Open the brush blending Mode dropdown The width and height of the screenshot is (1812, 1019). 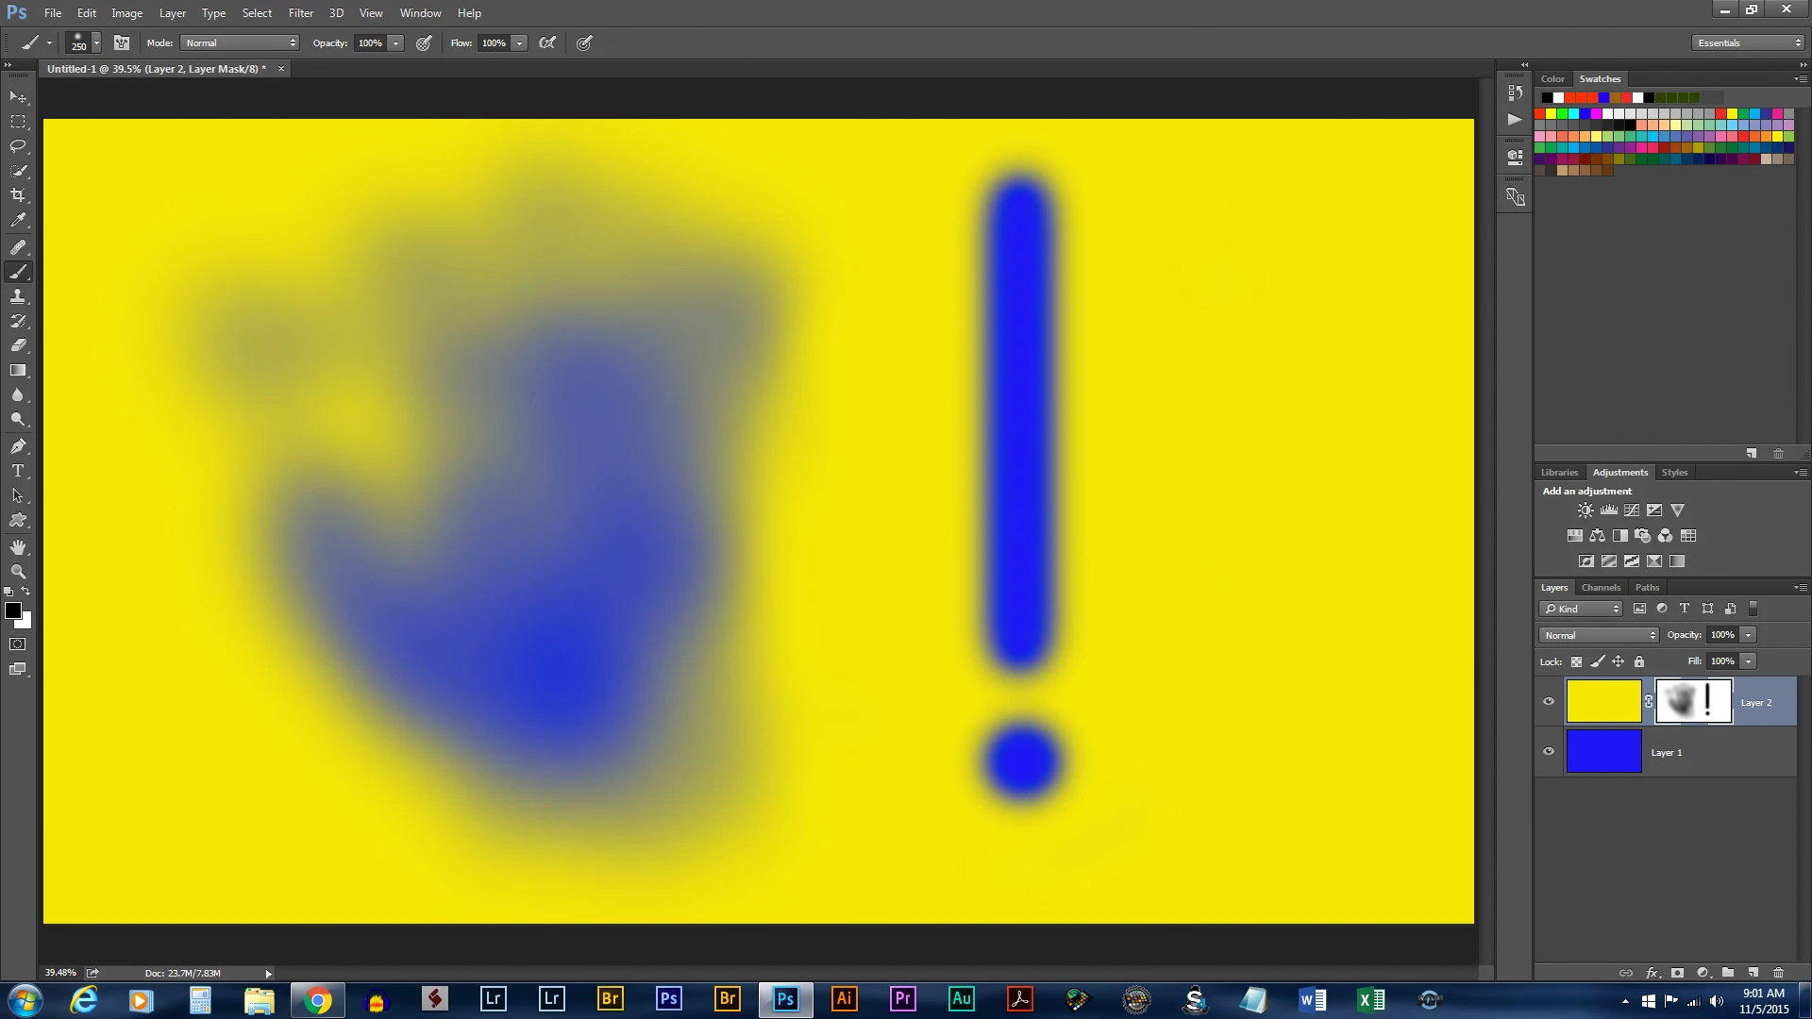240,43
